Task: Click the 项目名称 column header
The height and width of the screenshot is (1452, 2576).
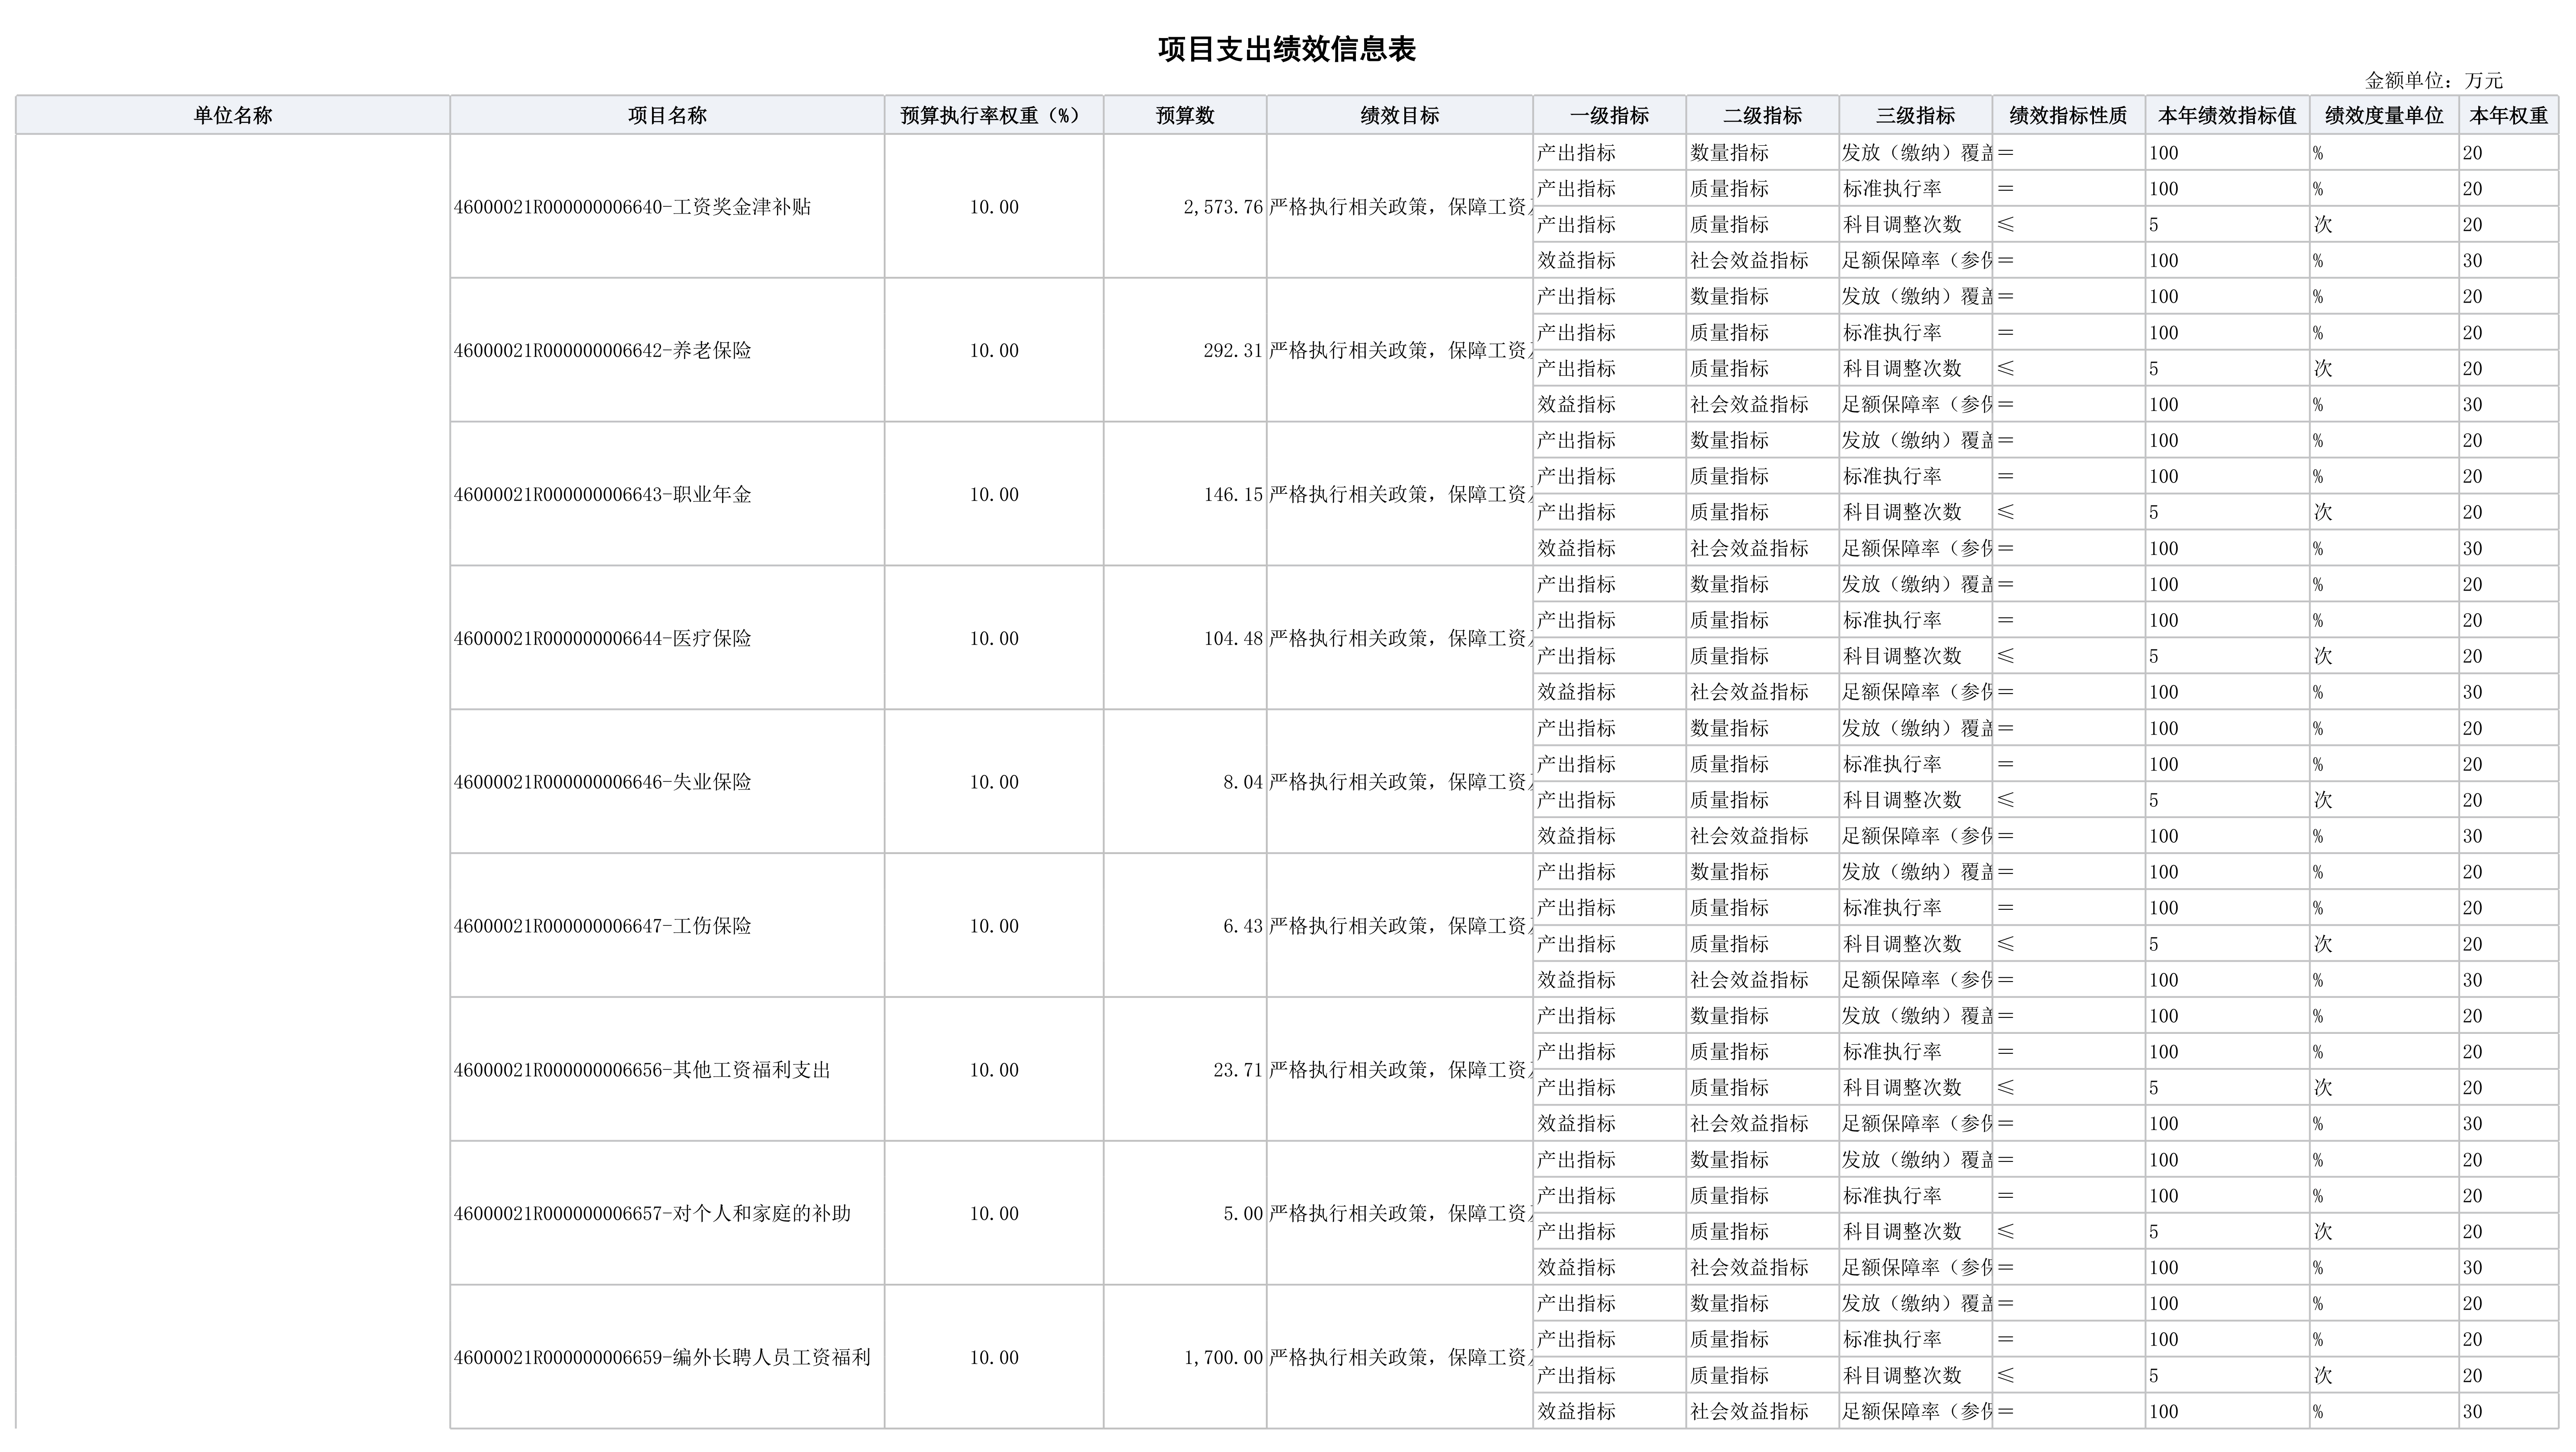Action: pyautogui.click(x=667, y=115)
